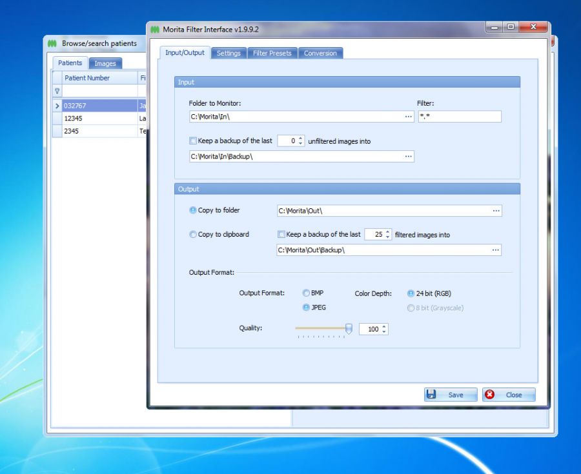This screenshot has width=581, height=474.
Task: Select 24 bit (RGB) color depth
Action: click(x=411, y=293)
